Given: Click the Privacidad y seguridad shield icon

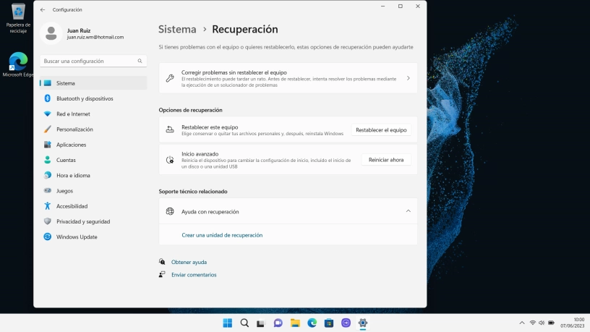Looking at the screenshot, I should (48, 221).
